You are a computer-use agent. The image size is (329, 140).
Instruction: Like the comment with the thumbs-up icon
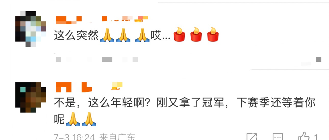pos(304,136)
